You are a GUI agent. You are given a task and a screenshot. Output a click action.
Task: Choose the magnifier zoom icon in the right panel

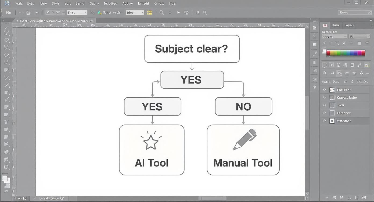tap(325, 73)
